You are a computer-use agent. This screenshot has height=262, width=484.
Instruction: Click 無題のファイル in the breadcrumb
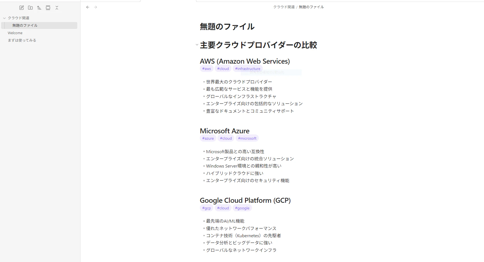[x=311, y=7]
